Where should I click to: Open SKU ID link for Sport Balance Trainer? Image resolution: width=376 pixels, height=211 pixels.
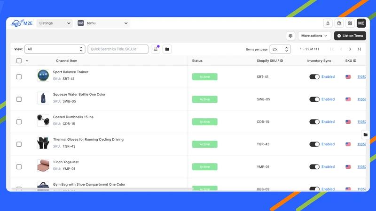[x=361, y=77]
